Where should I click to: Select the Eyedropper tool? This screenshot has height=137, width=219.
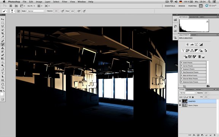tap(3, 37)
